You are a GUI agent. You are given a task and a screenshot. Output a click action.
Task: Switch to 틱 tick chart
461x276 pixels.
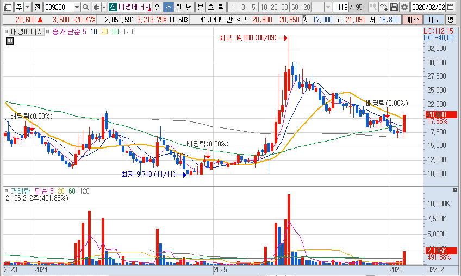point(221,7)
